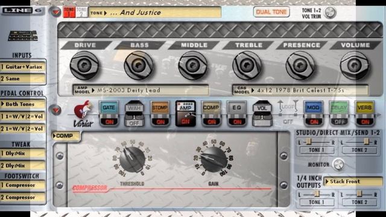Toggle the Wah OFF switch
The width and height of the screenshot is (386, 217).
134,122
